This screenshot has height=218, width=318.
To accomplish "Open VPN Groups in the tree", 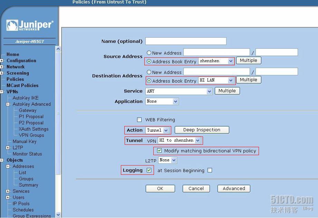I will [x=31, y=135].
